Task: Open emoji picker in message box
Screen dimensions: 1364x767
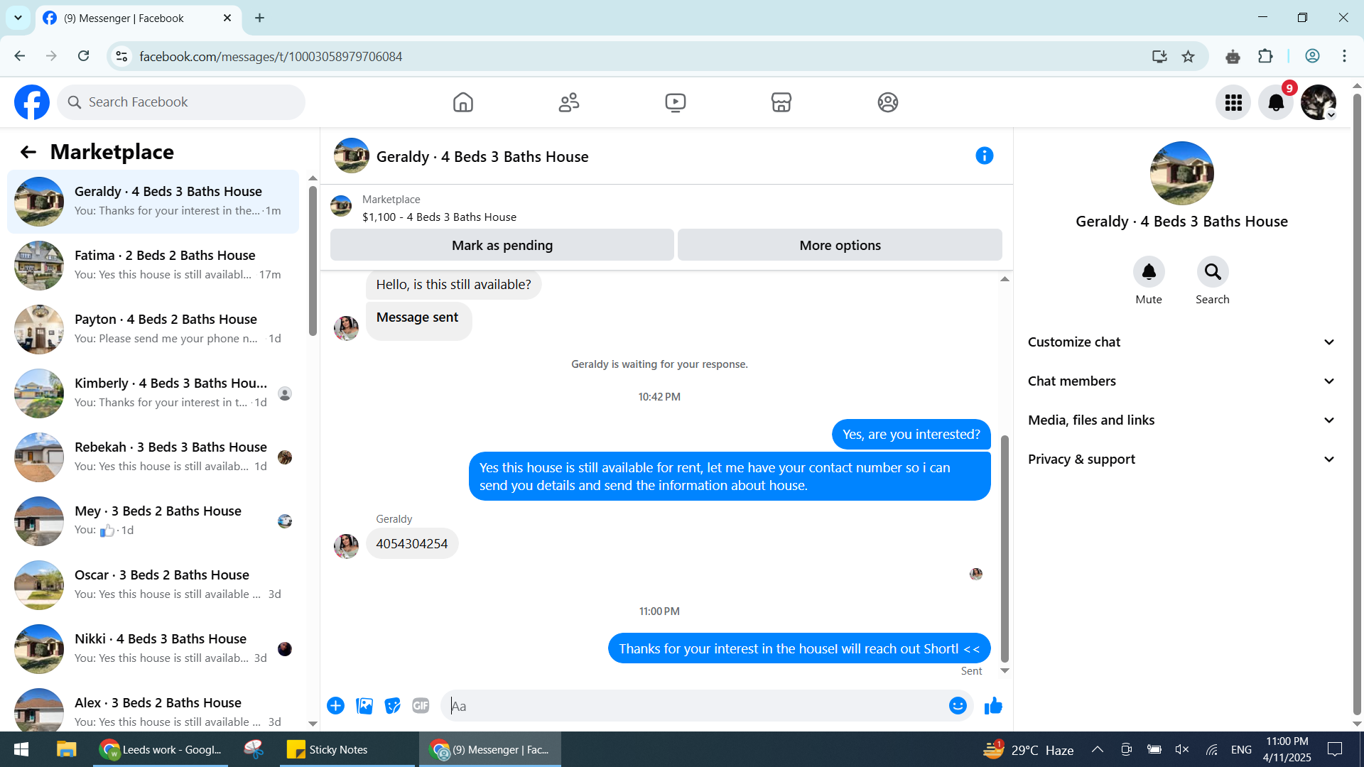Action: 958,705
